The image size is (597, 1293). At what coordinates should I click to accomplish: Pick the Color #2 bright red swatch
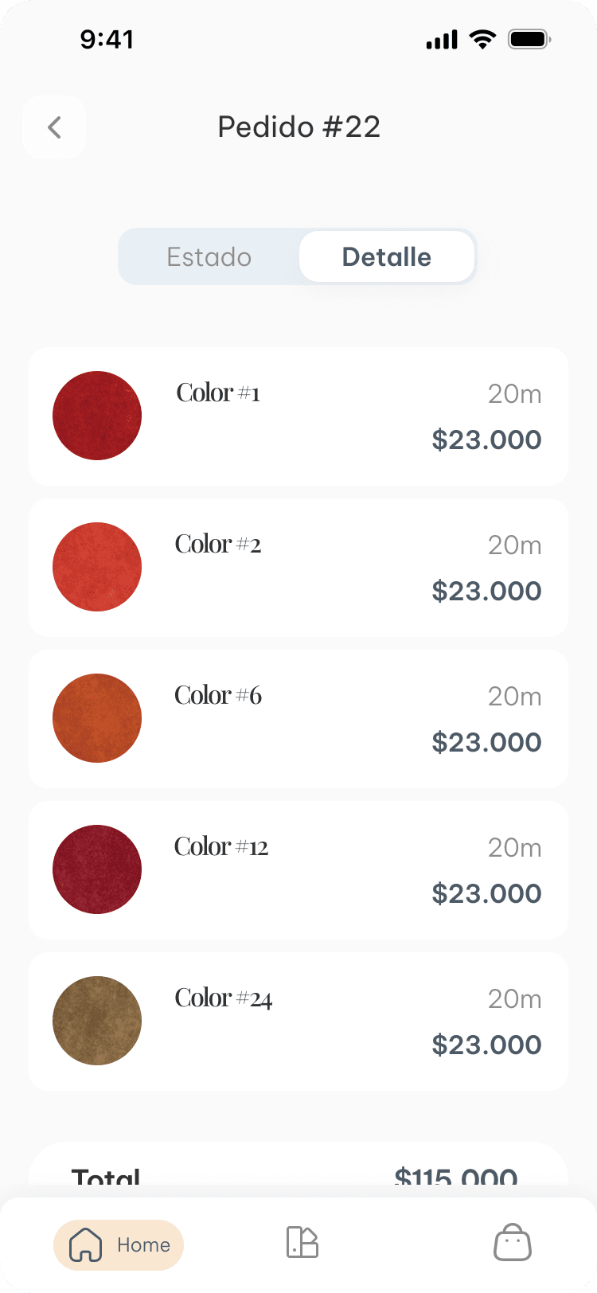(97, 567)
